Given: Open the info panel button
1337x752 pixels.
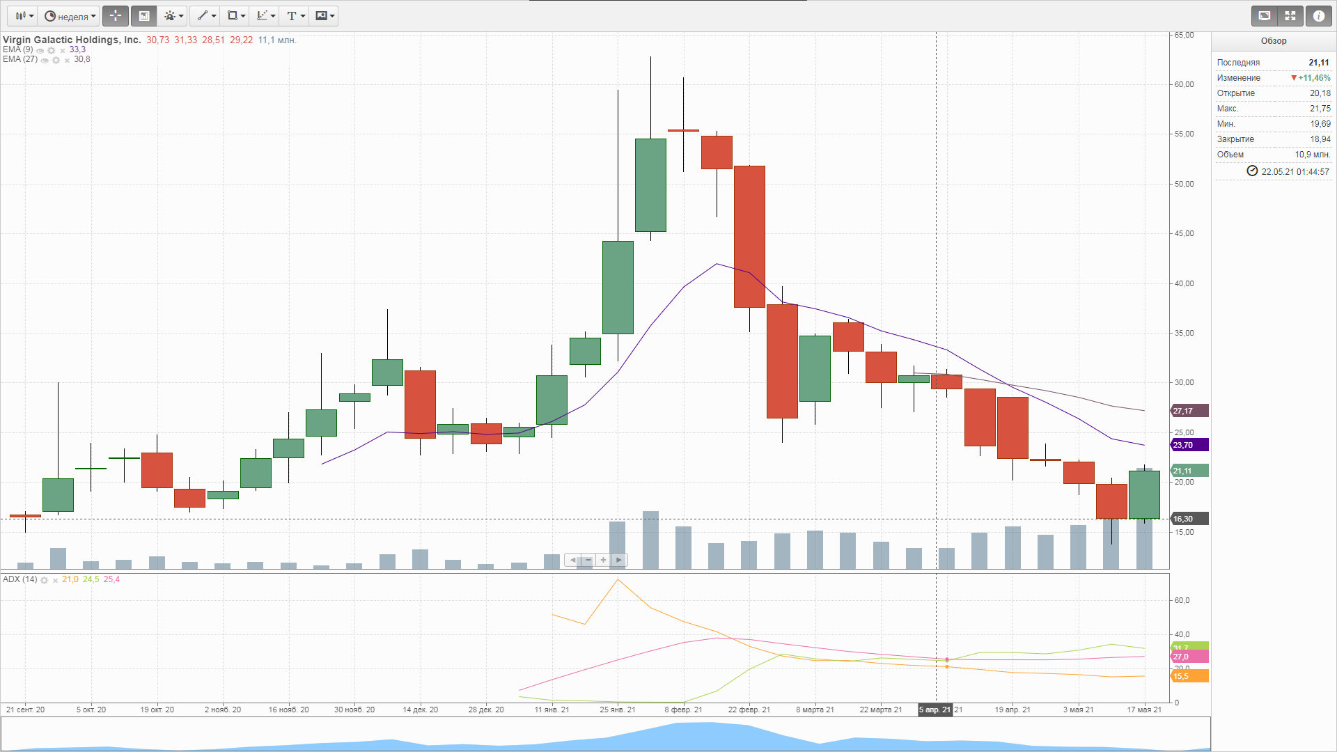Looking at the screenshot, I should [1318, 16].
